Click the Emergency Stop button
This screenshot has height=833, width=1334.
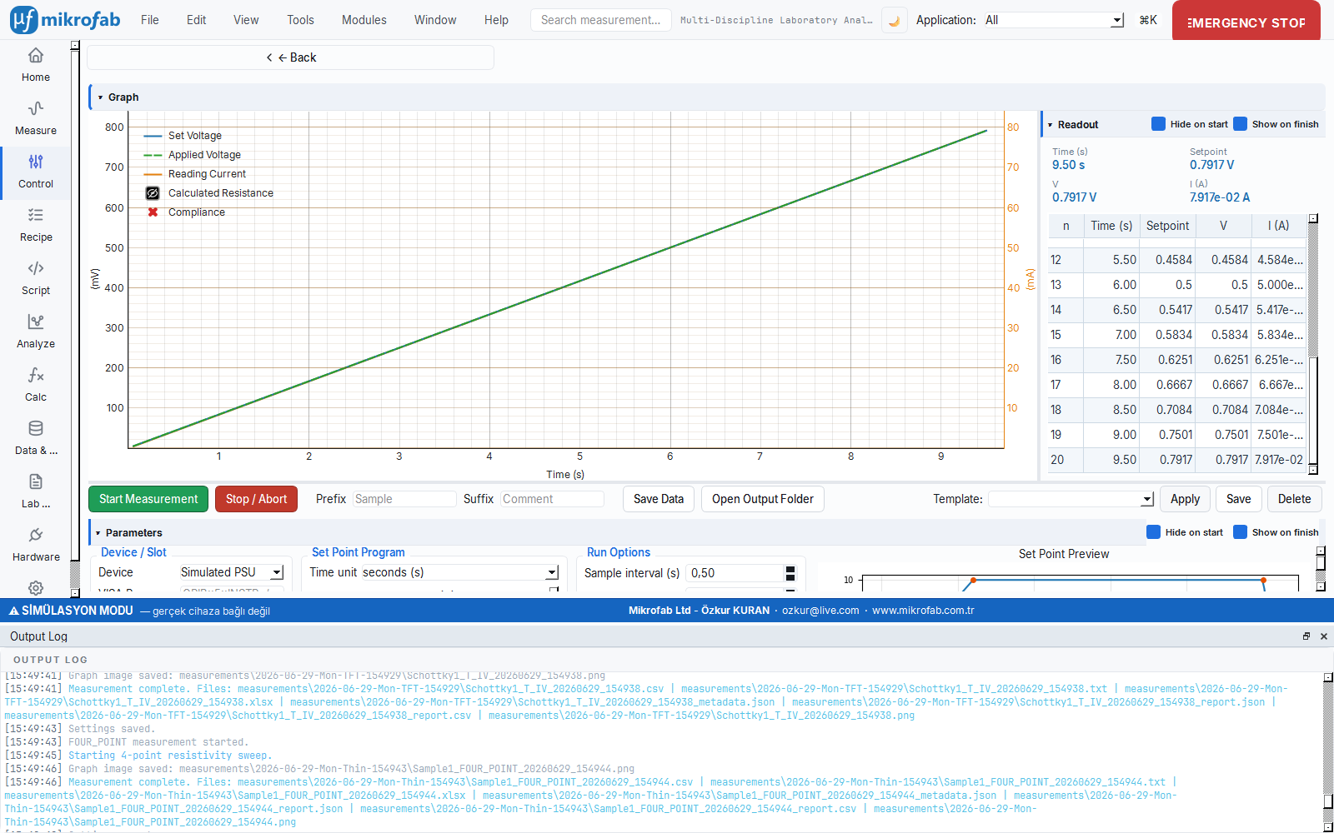[1246, 21]
